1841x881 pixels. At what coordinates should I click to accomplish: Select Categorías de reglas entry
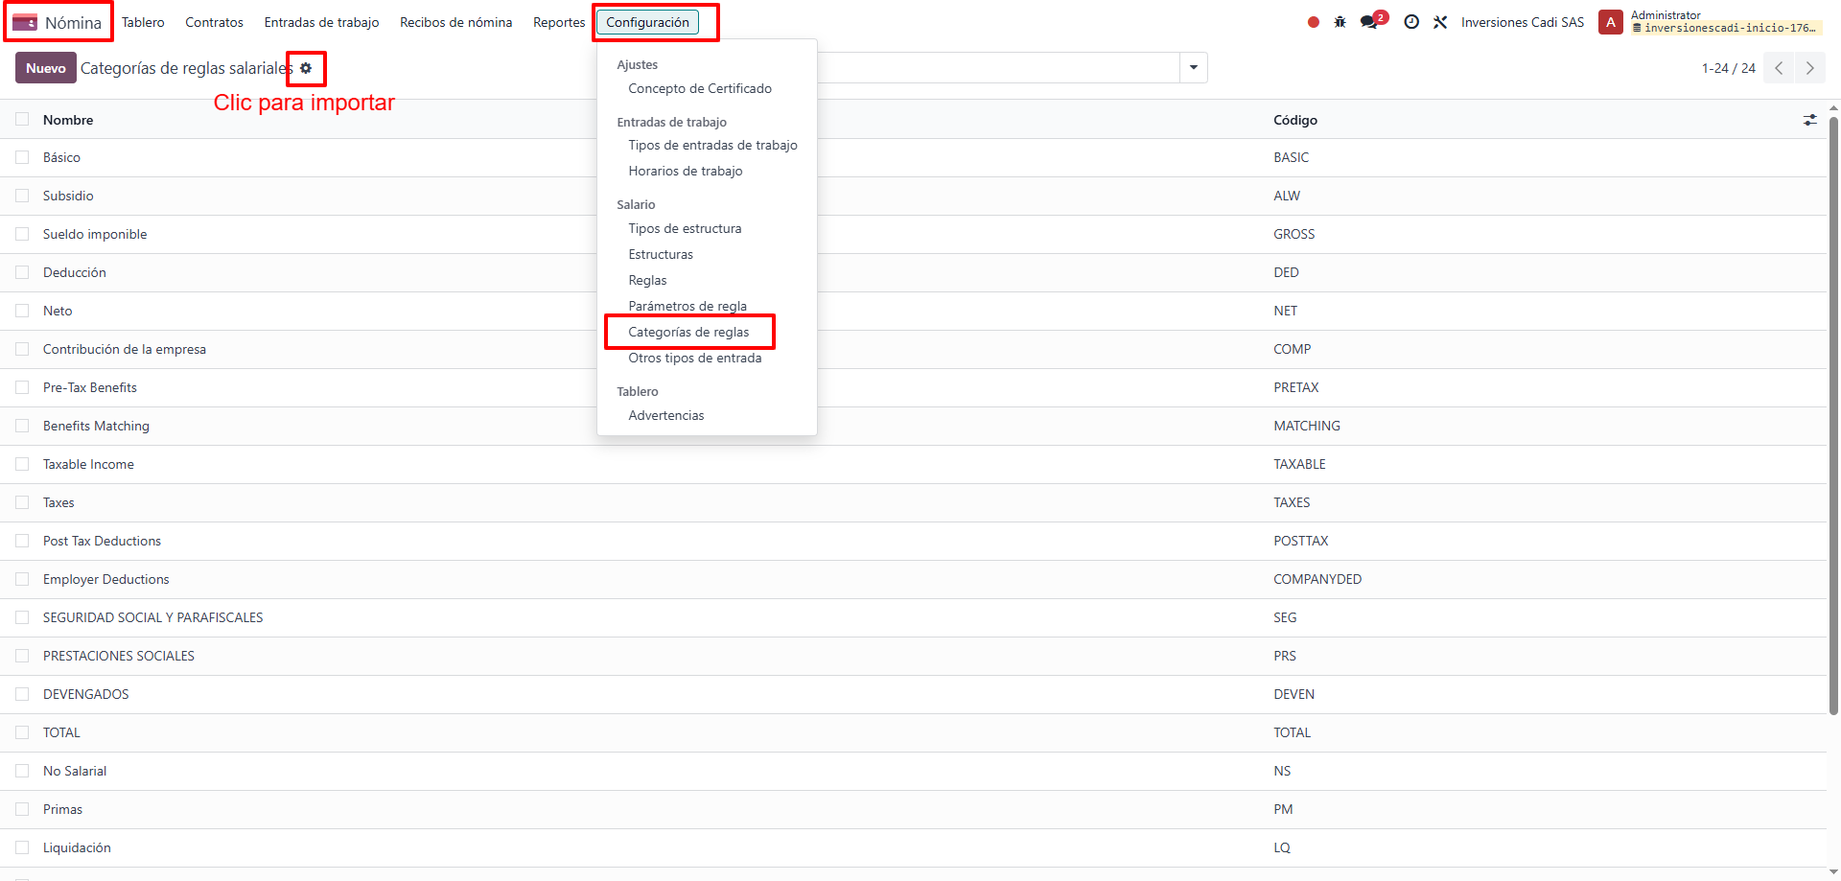point(688,332)
